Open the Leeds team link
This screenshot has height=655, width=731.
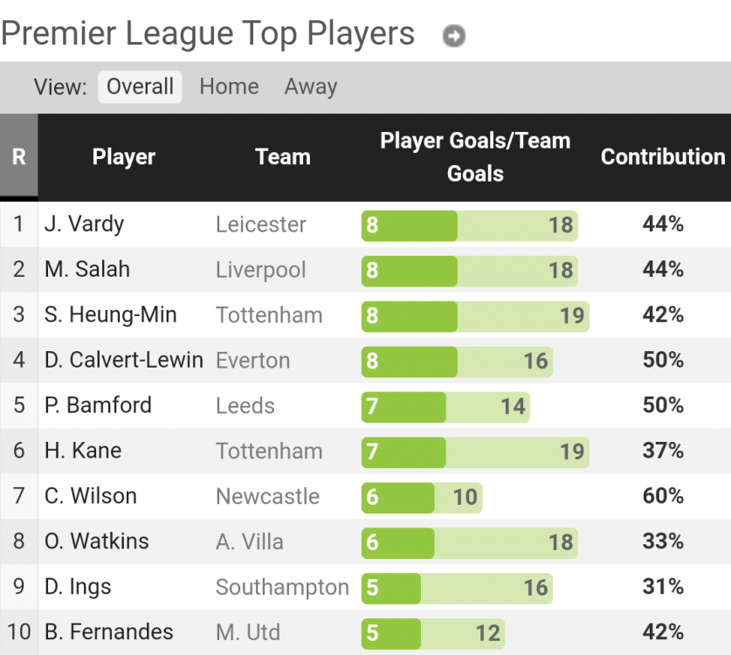(x=245, y=406)
